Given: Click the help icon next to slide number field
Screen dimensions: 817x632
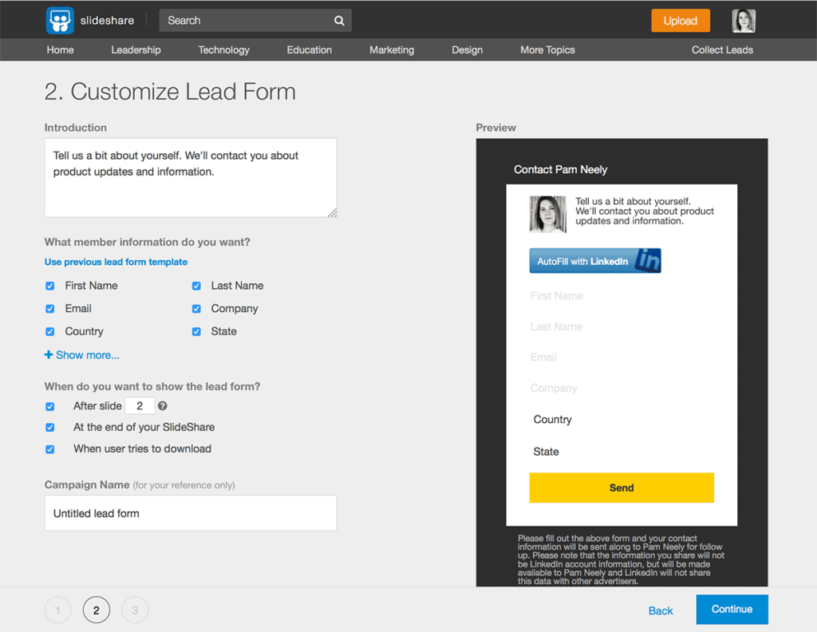Looking at the screenshot, I should pyautogui.click(x=163, y=406).
